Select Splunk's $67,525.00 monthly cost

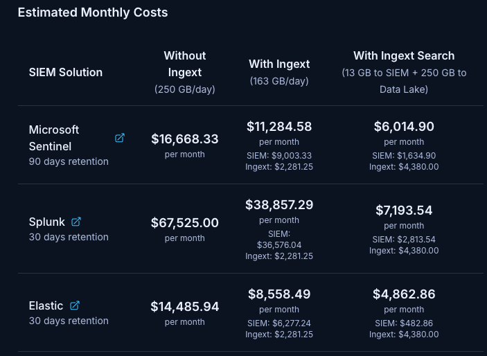point(185,222)
